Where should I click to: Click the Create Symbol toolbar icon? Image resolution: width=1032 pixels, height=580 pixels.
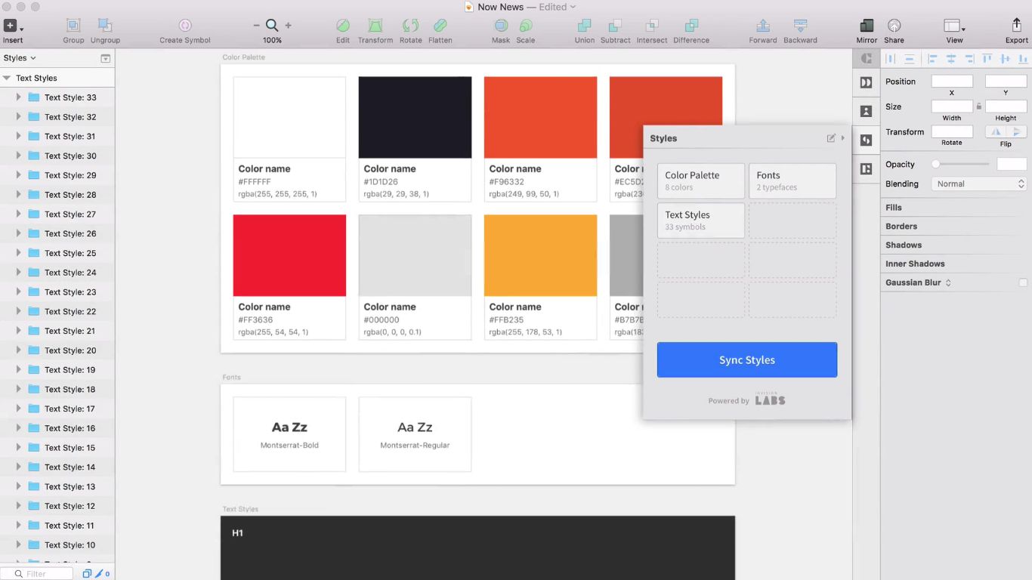click(185, 26)
